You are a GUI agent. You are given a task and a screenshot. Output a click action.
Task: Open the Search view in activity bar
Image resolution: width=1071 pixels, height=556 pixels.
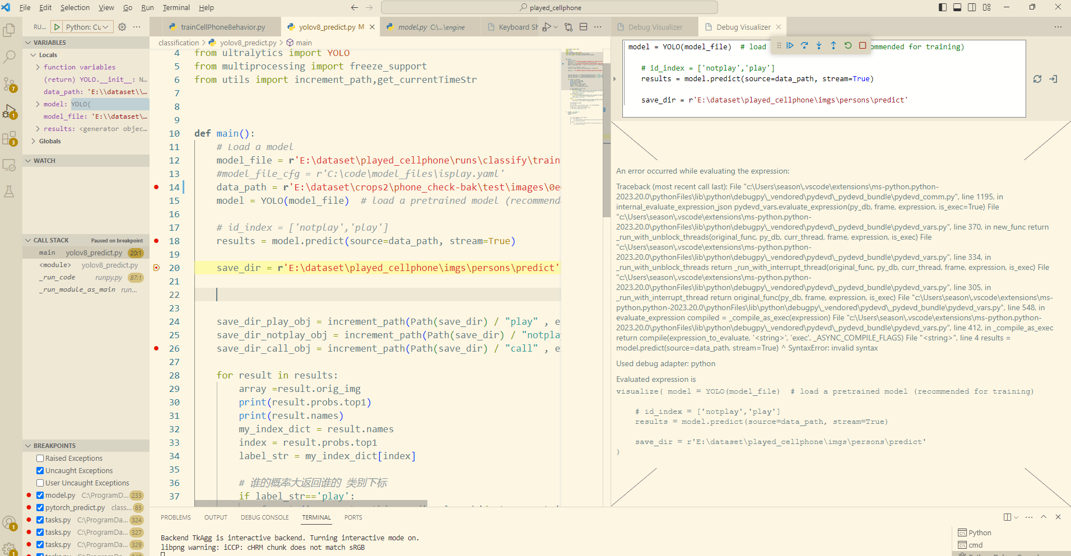point(10,57)
